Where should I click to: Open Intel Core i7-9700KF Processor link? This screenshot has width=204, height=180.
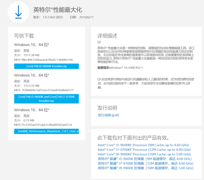pyautogui.click(x=144, y=150)
